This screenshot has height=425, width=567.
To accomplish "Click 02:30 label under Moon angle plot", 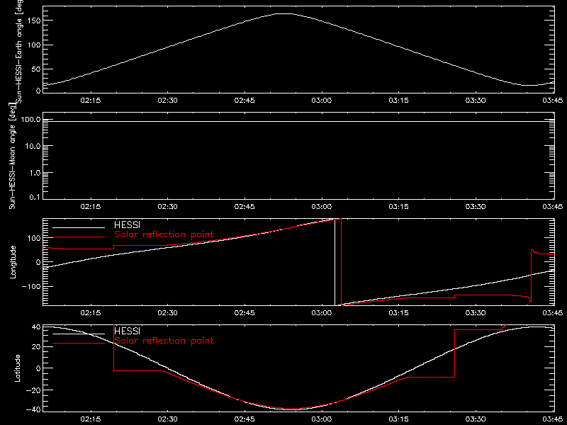I will point(167,206).
